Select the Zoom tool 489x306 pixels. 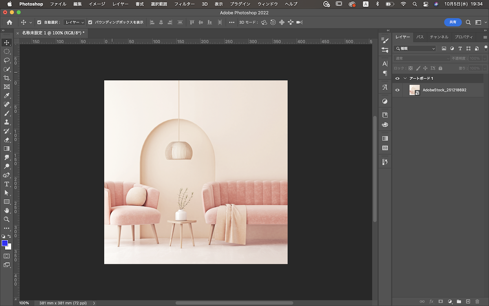tap(7, 219)
